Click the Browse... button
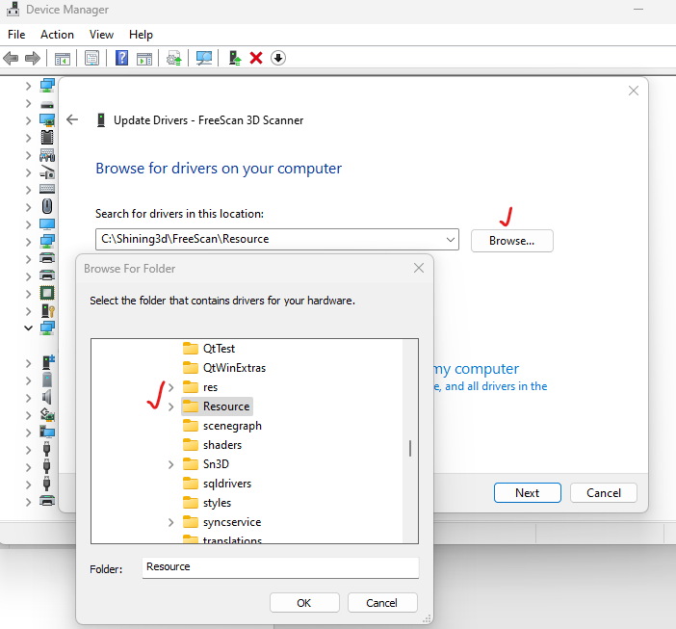 coord(511,241)
